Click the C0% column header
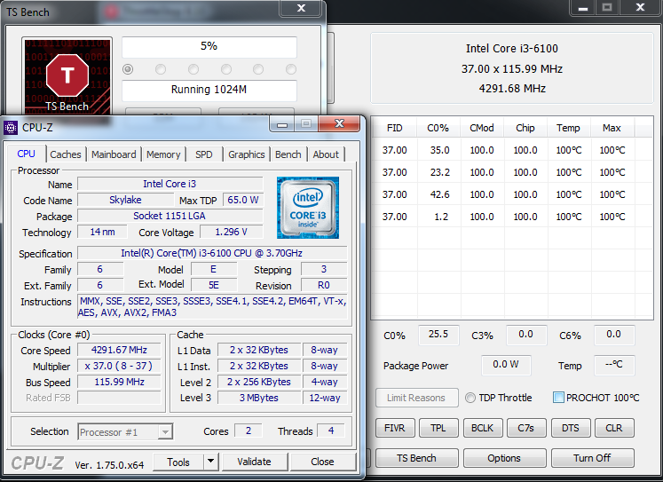This screenshot has width=663, height=482. click(438, 128)
